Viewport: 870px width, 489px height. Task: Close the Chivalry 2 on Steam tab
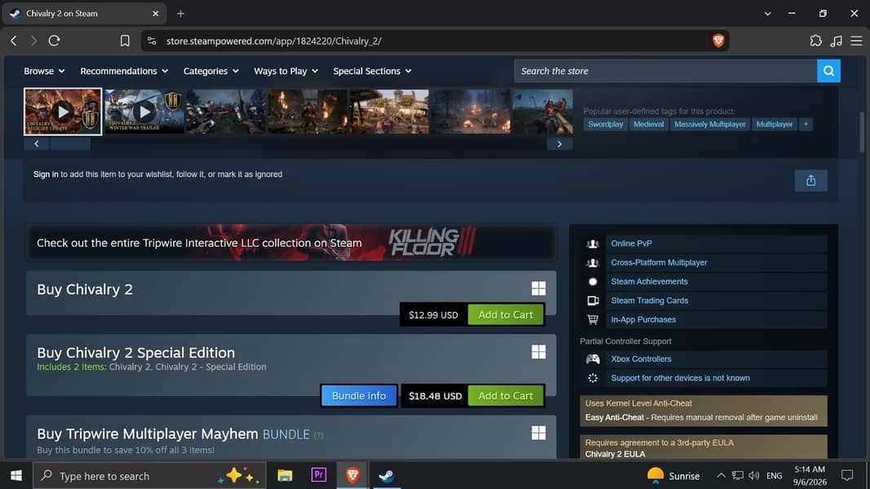(155, 13)
